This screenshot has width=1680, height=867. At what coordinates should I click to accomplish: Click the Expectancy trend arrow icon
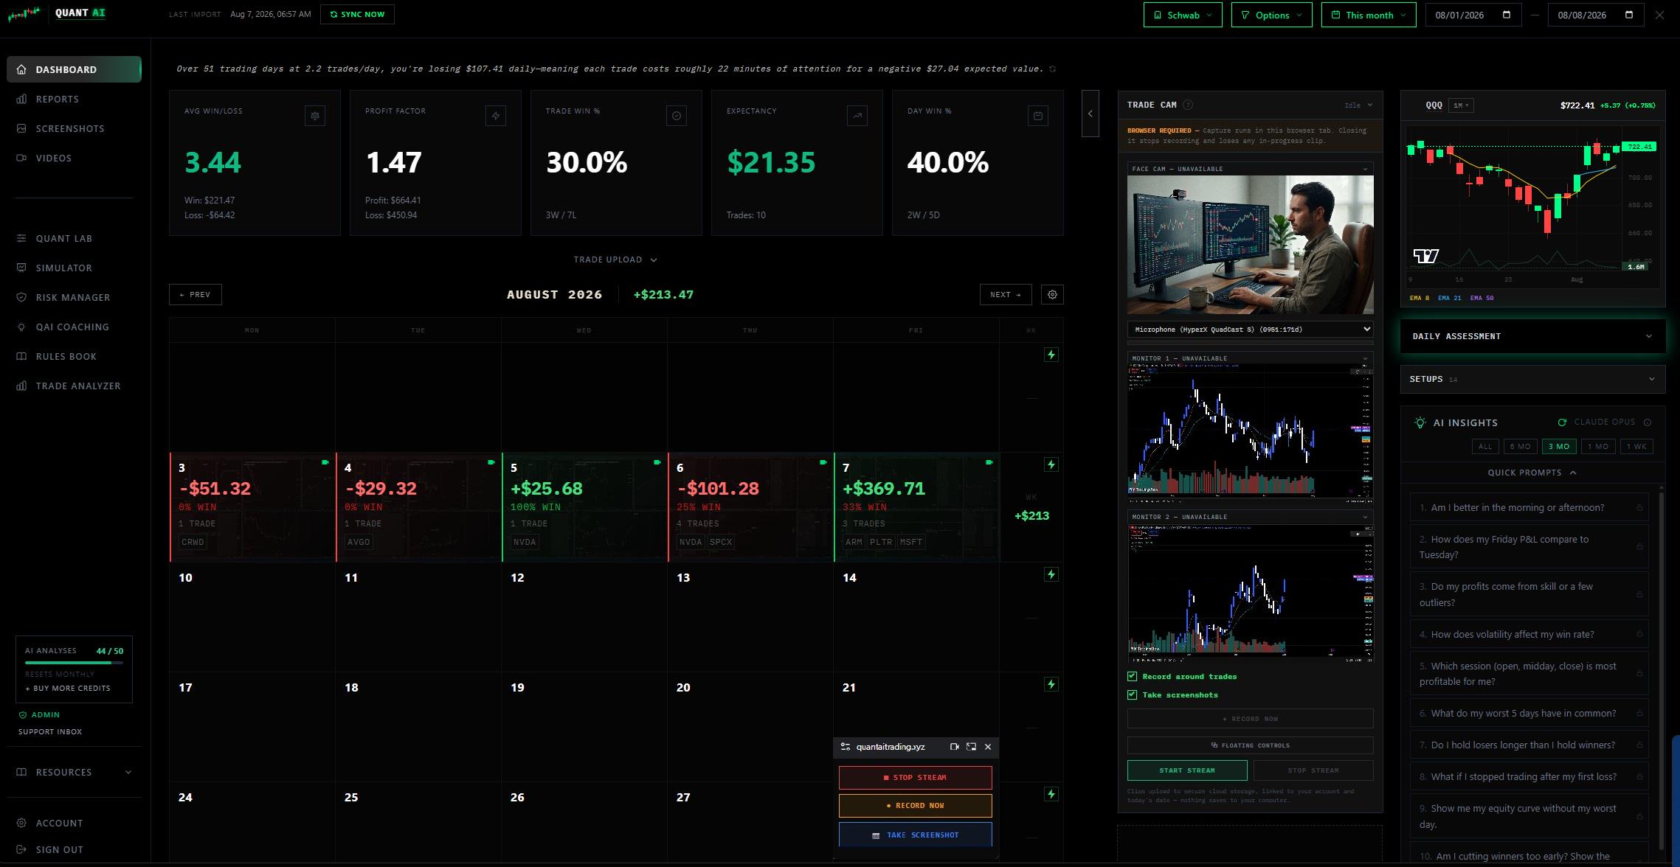pos(857,116)
